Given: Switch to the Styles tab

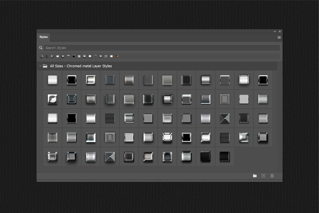Looking at the screenshot, I should click(x=43, y=37).
